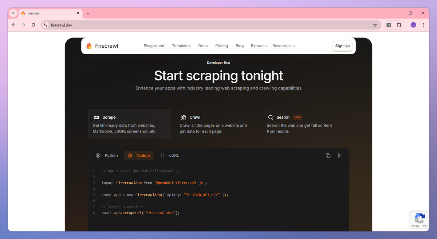Expand the Resources dropdown
The image size is (437, 239).
point(284,46)
